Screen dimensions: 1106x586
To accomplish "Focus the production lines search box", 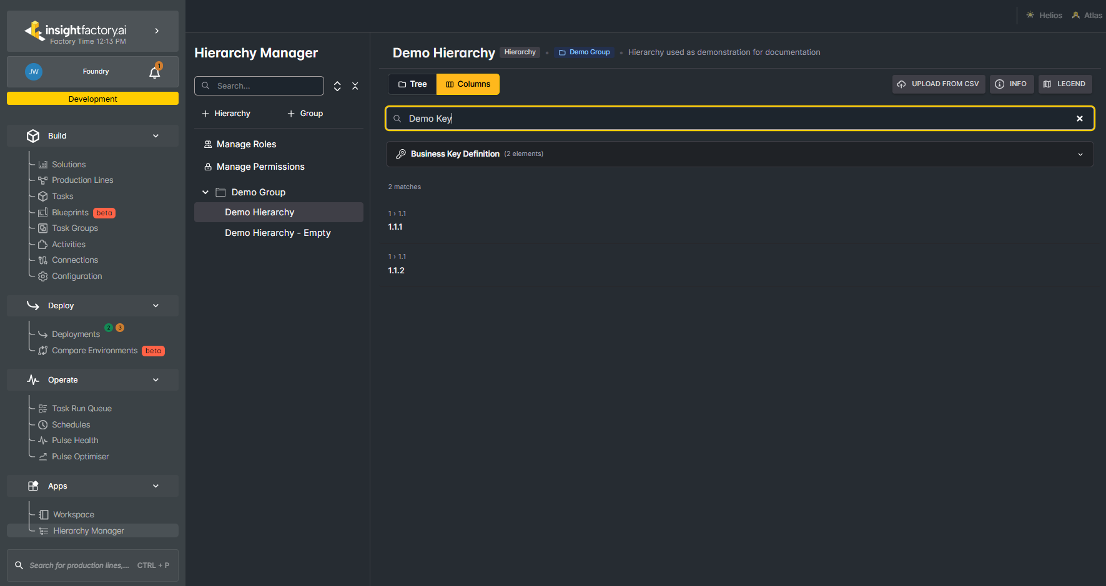I will (x=92, y=565).
